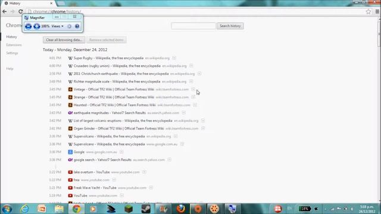The image size is (381, 214).
Task: Select Settings in the sidebar
Action: point(12,53)
